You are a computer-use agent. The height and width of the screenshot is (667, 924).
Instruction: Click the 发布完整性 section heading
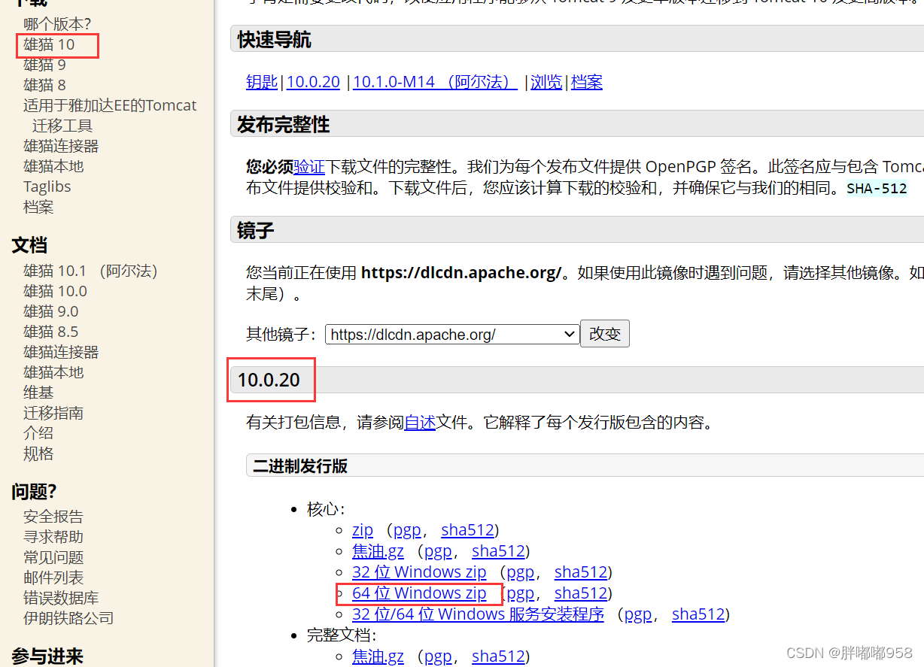[284, 124]
